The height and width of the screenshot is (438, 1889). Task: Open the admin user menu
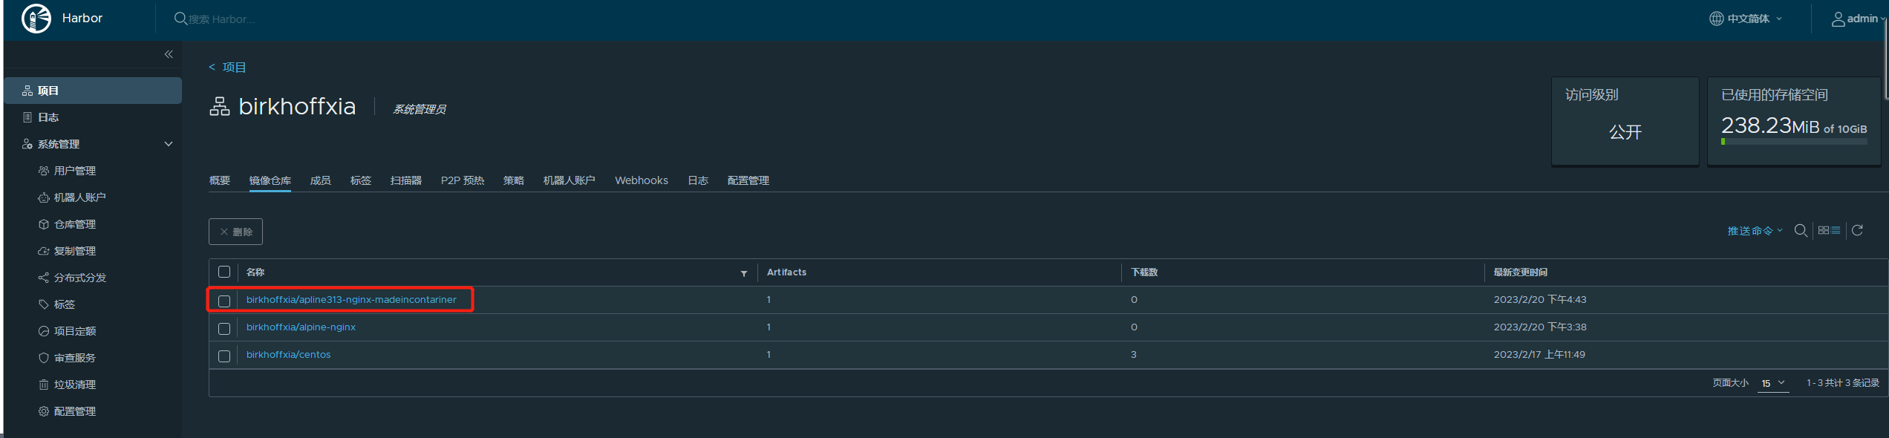coord(1856,19)
